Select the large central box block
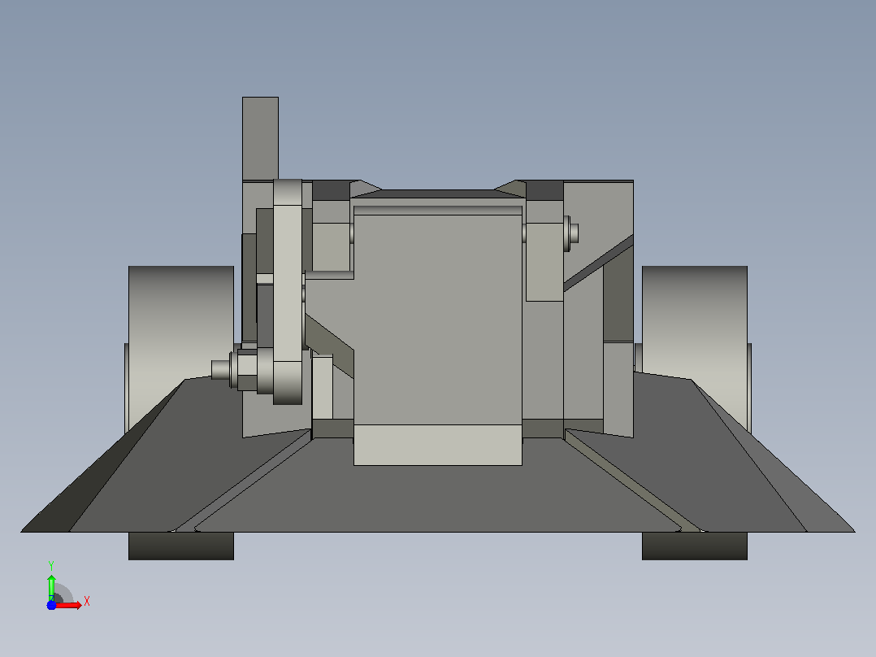 click(x=438, y=334)
